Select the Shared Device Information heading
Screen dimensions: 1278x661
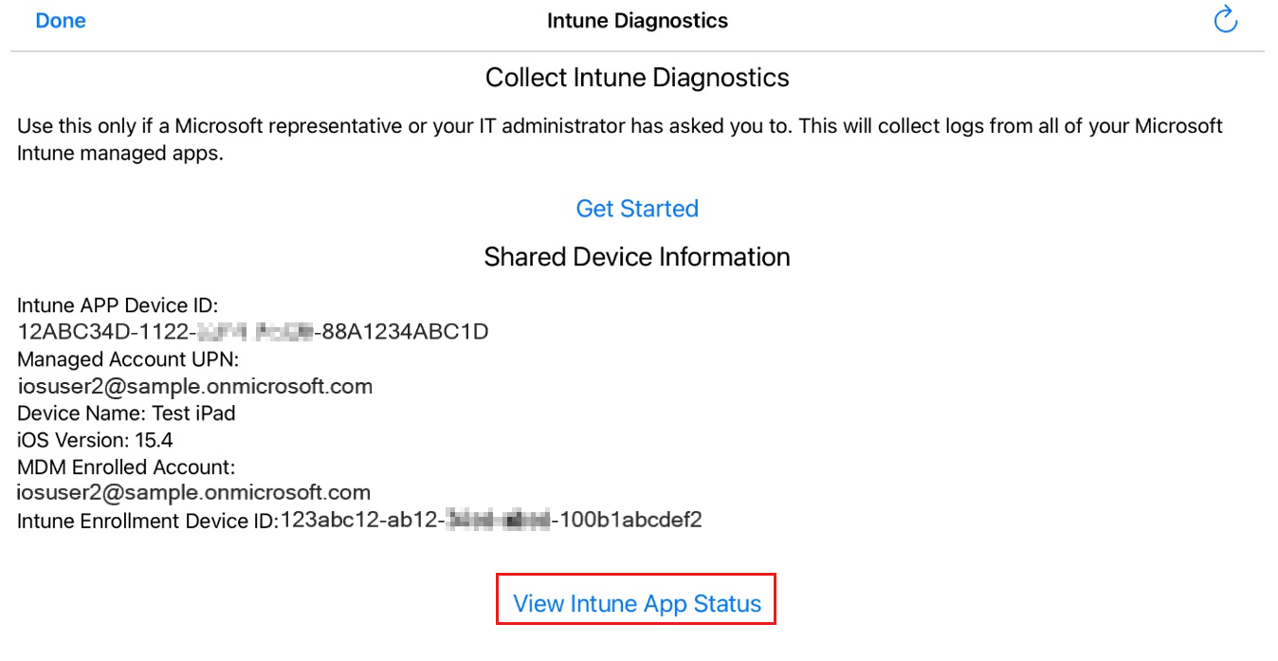[637, 257]
